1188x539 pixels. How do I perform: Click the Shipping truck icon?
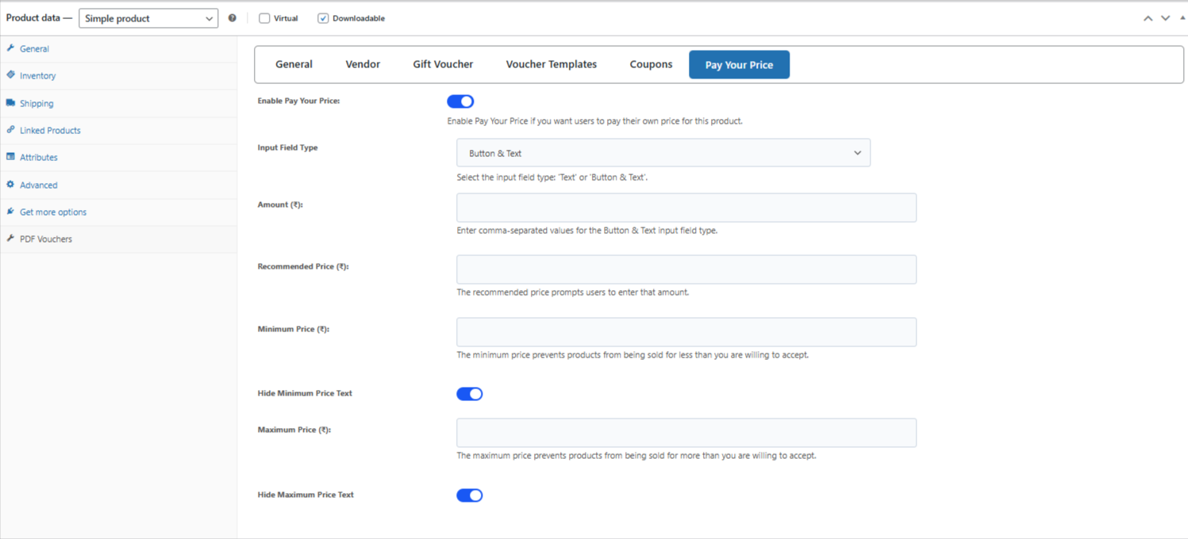[10, 103]
